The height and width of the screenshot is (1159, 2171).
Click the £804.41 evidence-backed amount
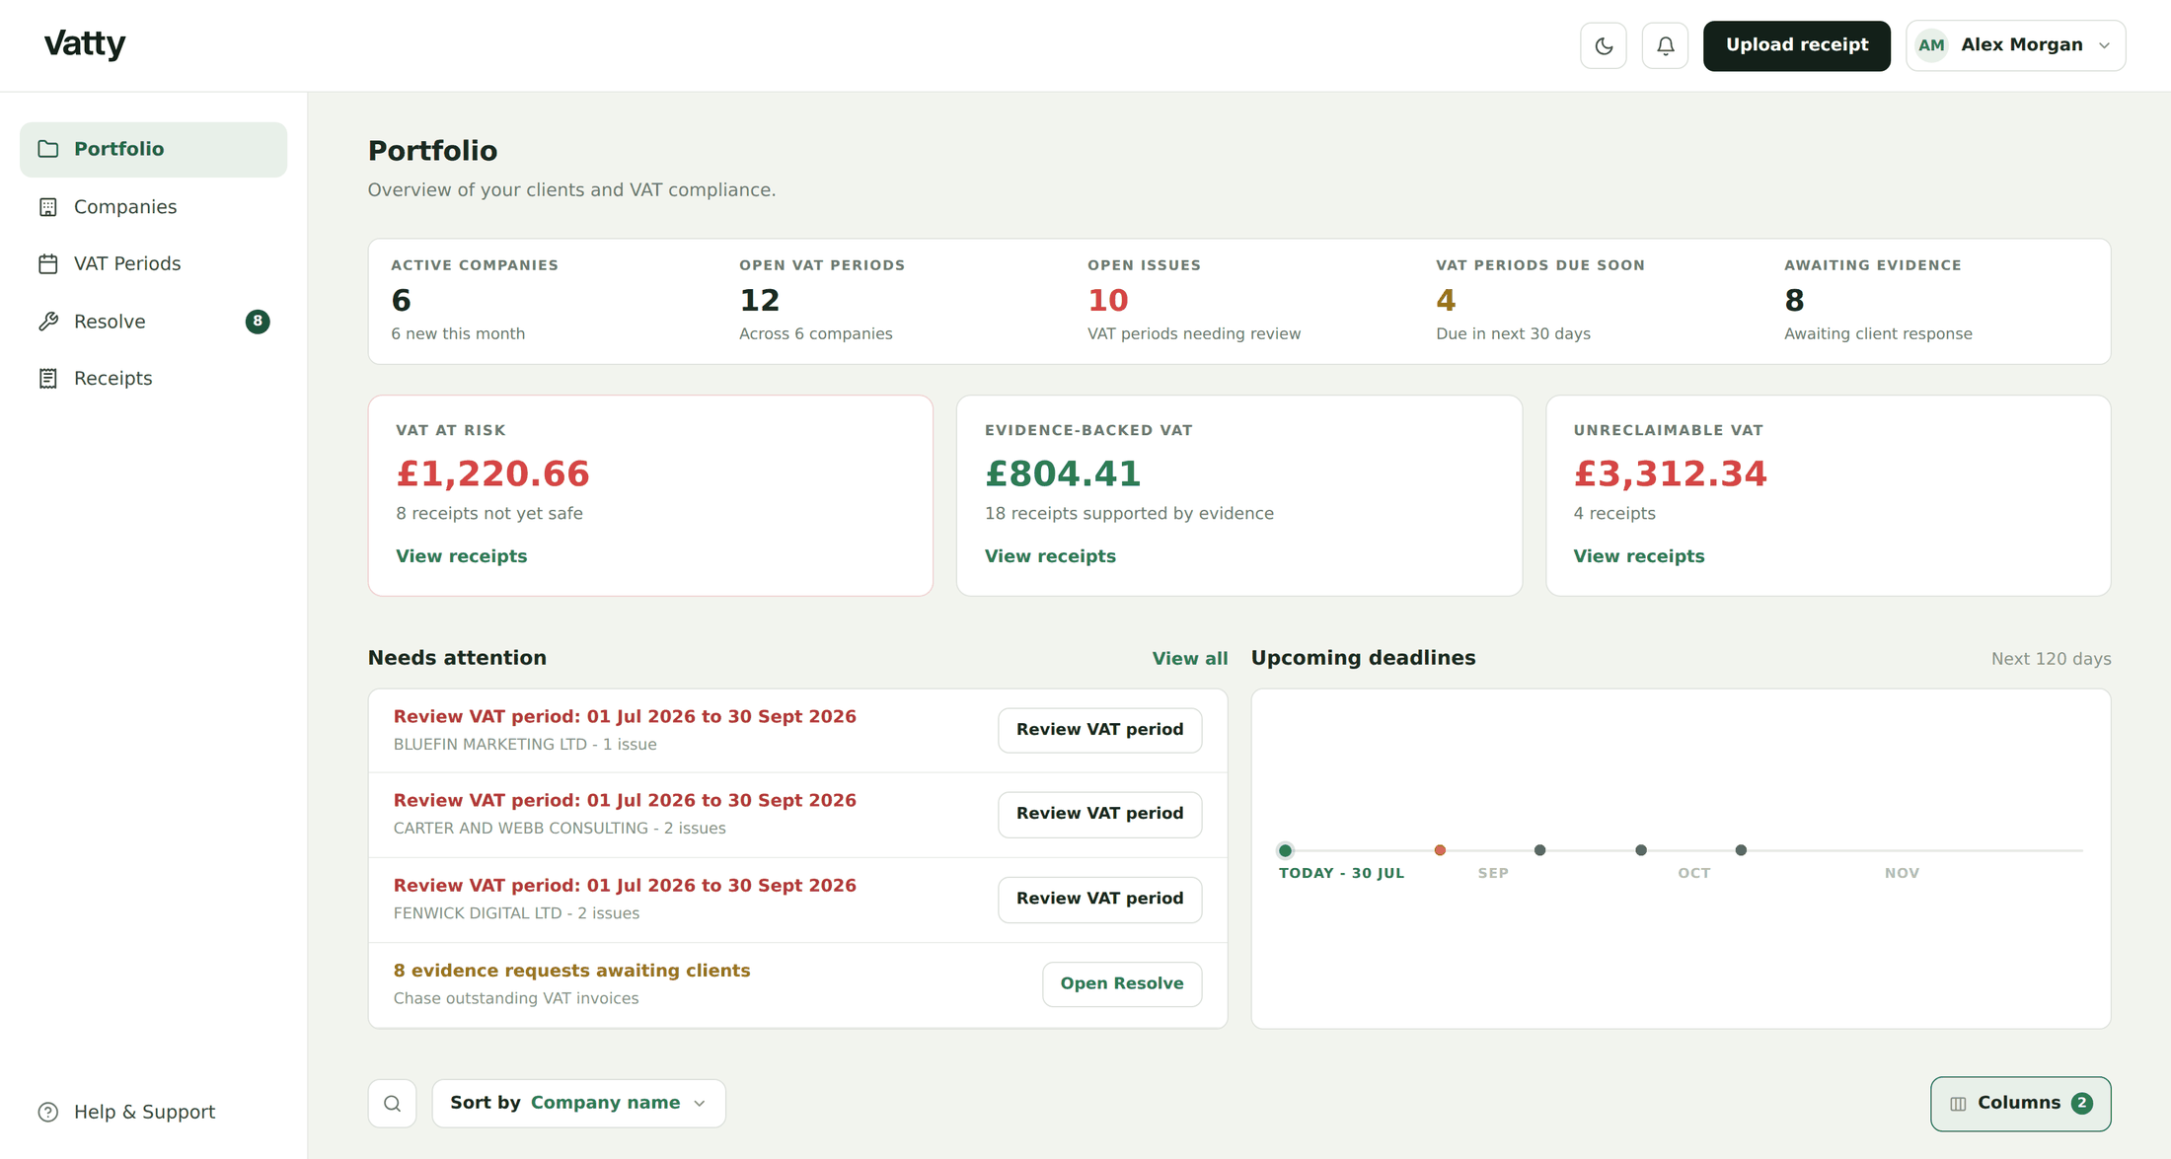[x=1063, y=474]
